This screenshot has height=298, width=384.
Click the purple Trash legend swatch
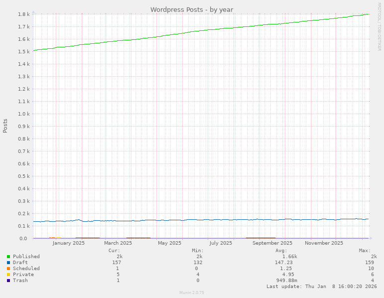(8, 281)
